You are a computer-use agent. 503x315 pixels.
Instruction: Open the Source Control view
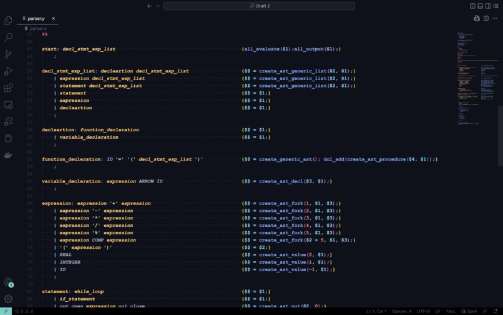pos(8,54)
